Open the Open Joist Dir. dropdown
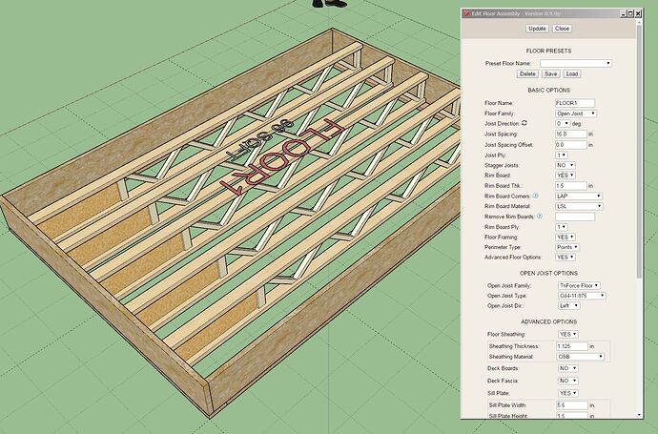658x434 pixels. pos(569,306)
